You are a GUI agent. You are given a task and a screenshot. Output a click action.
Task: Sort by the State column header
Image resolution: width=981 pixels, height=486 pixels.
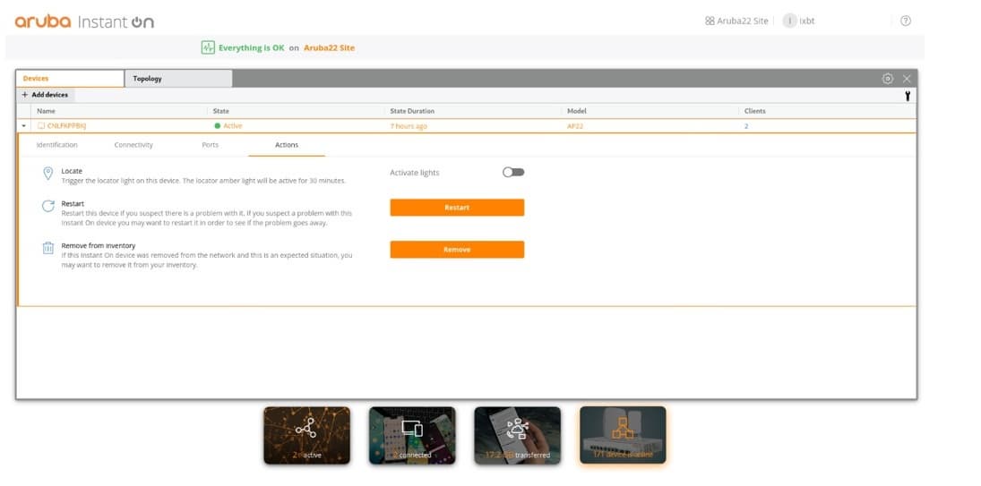(x=221, y=111)
